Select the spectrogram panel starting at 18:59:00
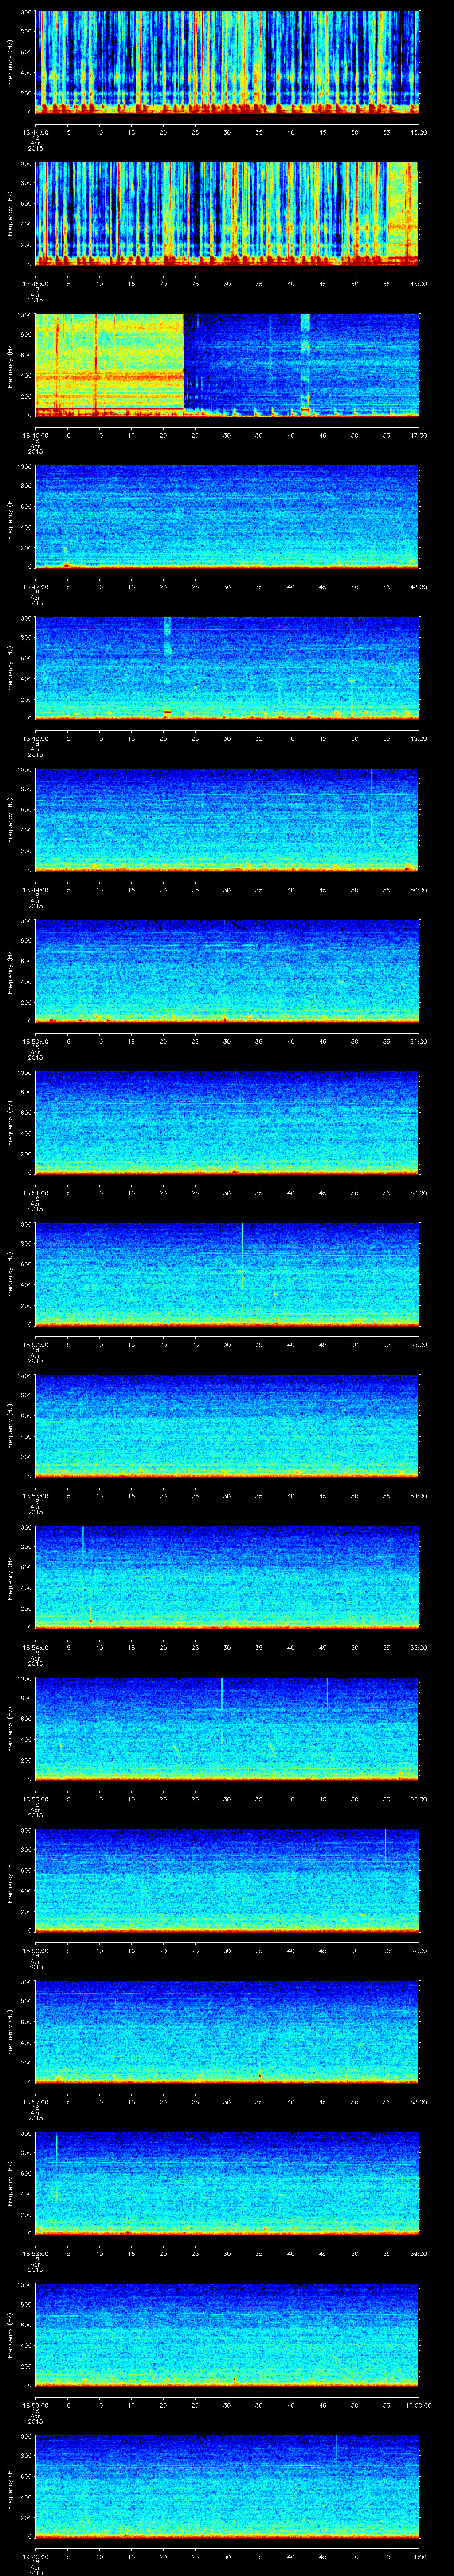Image resolution: width=454 pixels, height=2576 pixels. click(227, 2334)
